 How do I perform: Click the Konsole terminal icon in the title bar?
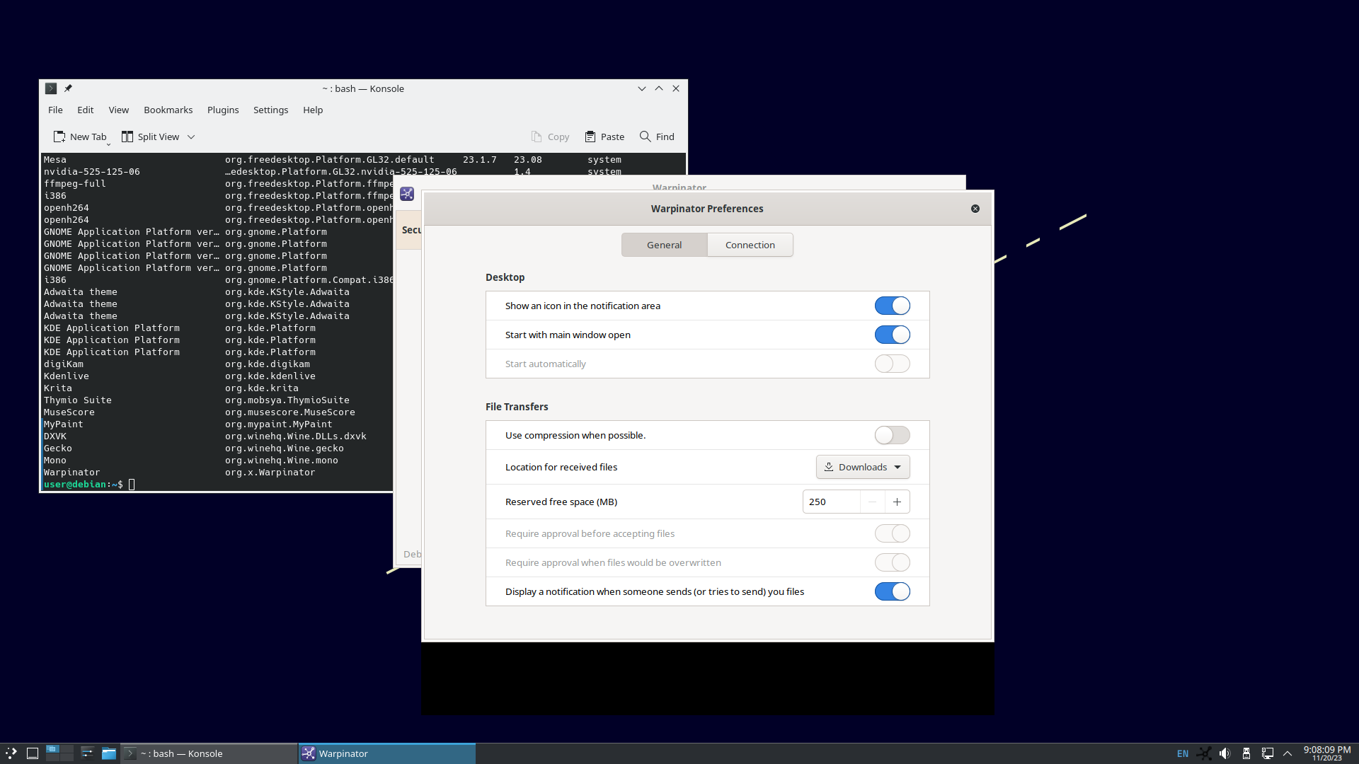click(51, 88)
